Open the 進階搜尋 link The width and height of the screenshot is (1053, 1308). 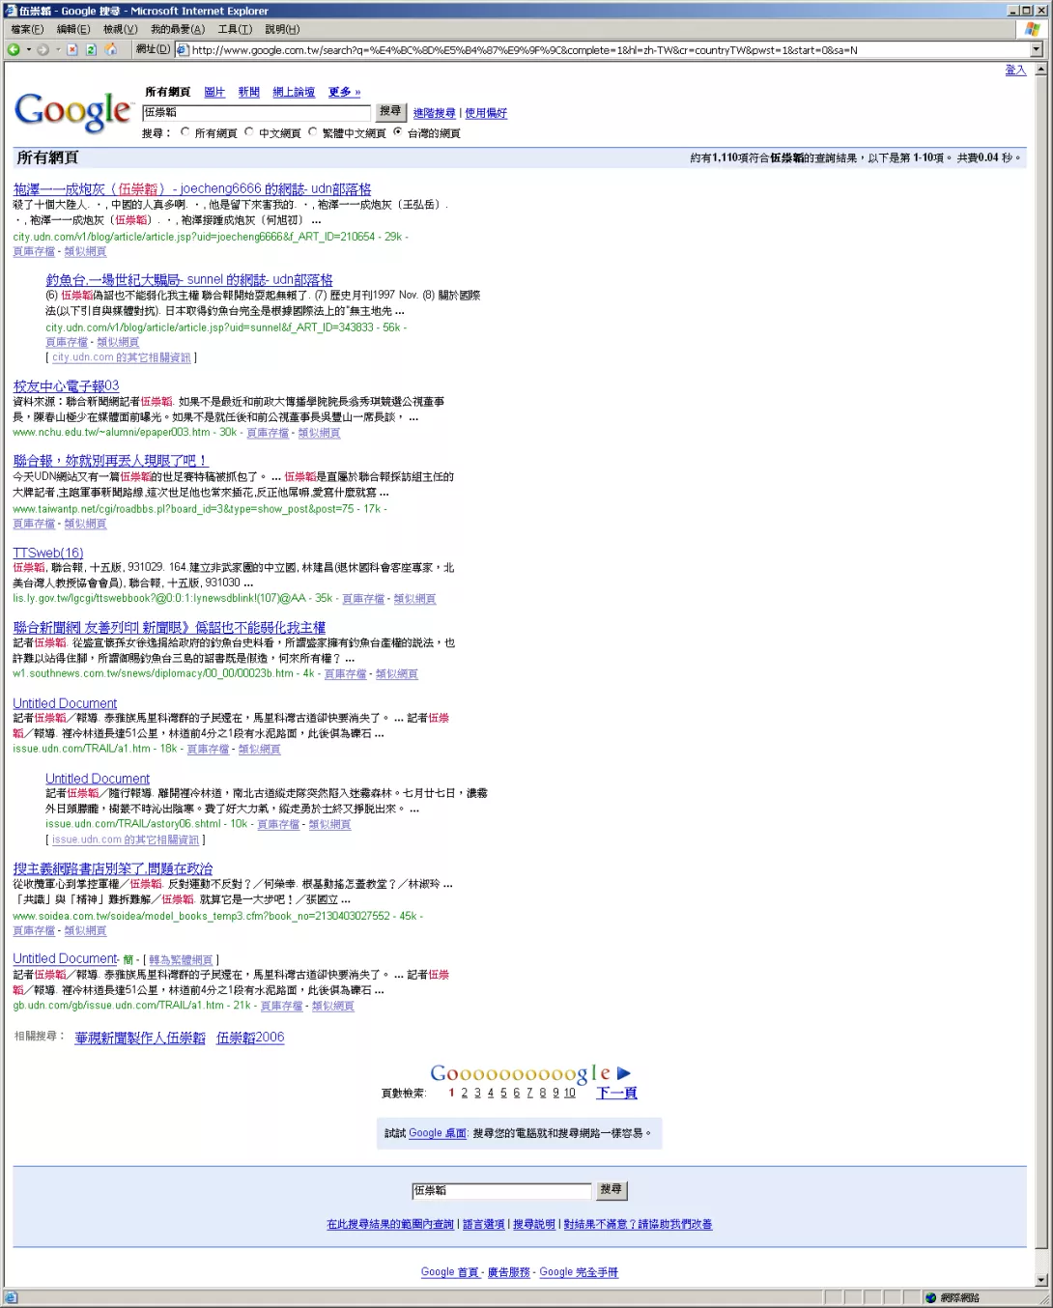point(434,113)
